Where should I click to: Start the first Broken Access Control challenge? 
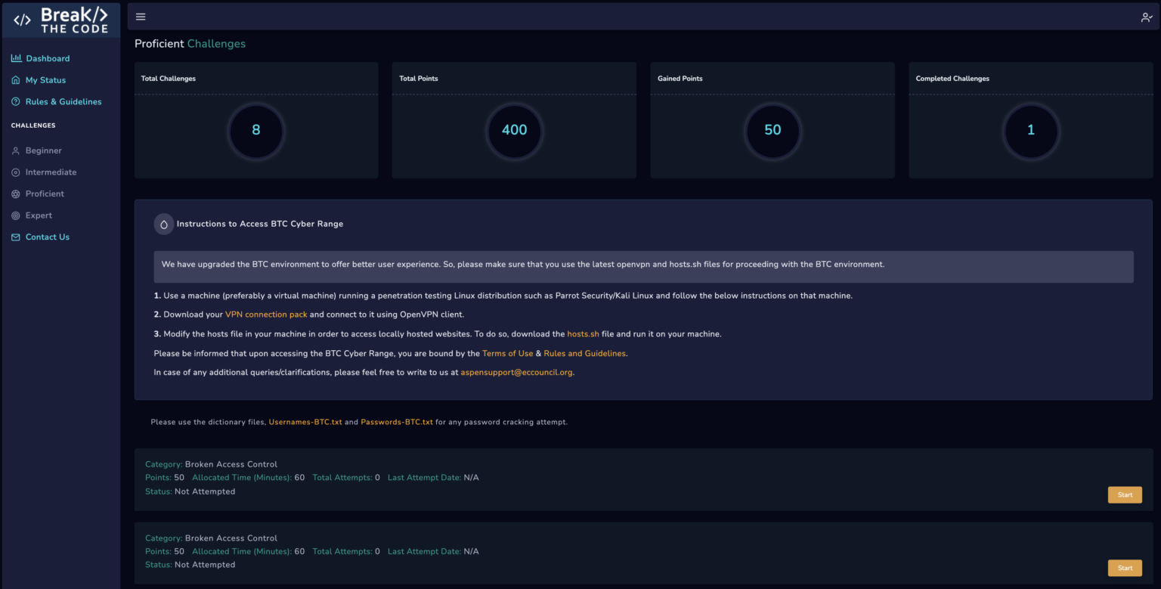pyautogui.click(x=1125, y=494)
